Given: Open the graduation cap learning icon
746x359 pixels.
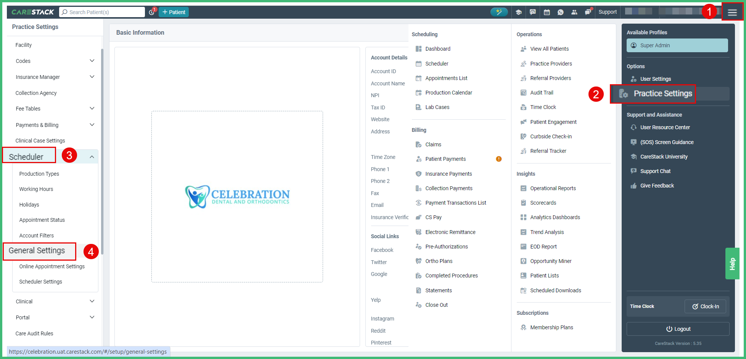Looking at the screenshot, I should tap(519, 12).
